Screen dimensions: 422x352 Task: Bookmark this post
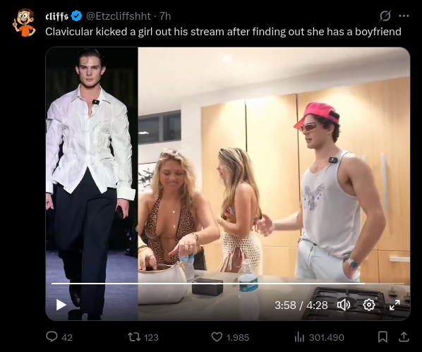(382, 337)
